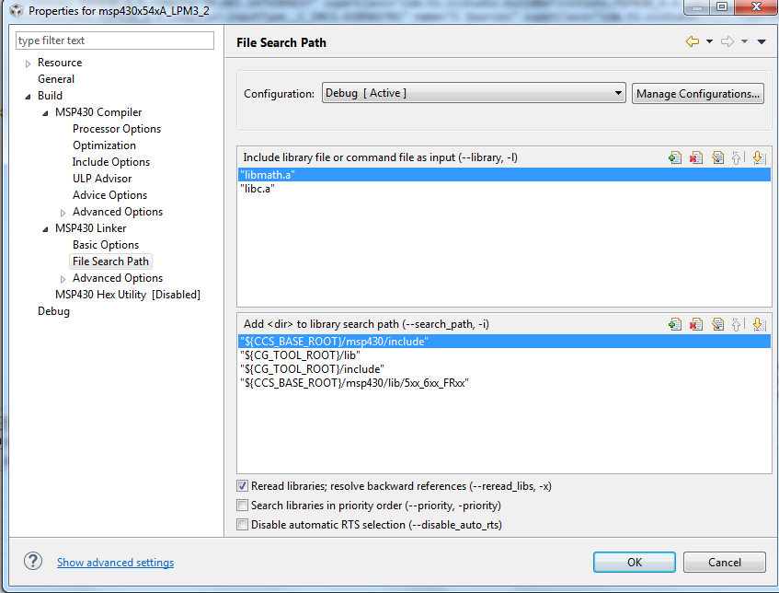The width and height of the screenshot is (779, 593).
Task: Open Include Options page
Action: [x=110, y=162]
